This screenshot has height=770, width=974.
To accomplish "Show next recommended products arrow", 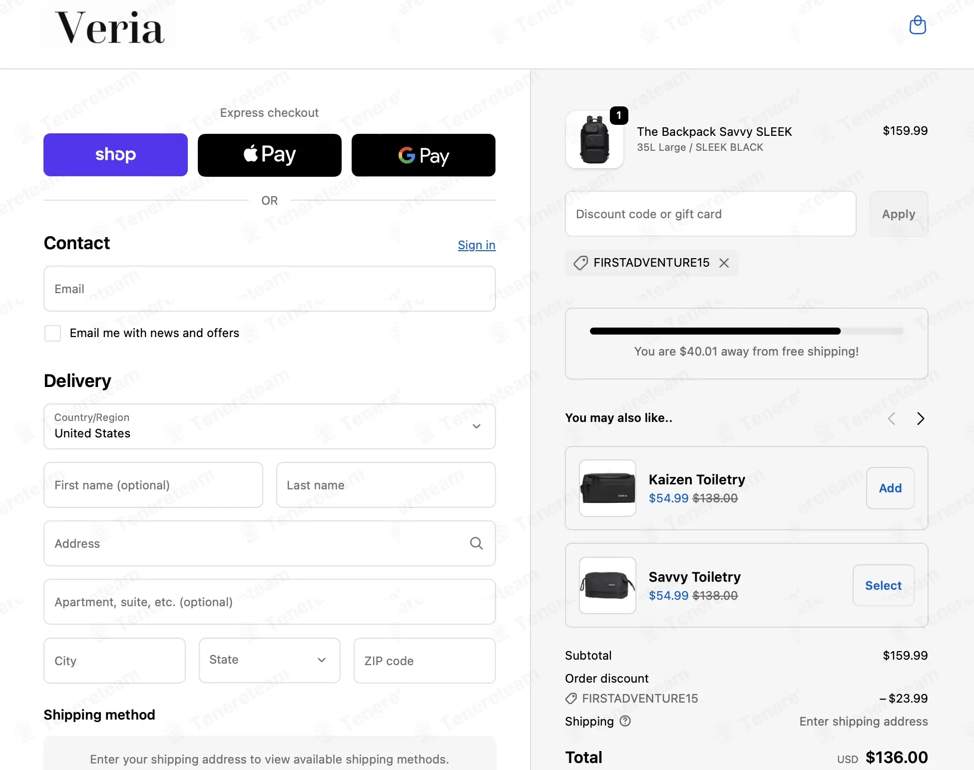I will (921, 418).
